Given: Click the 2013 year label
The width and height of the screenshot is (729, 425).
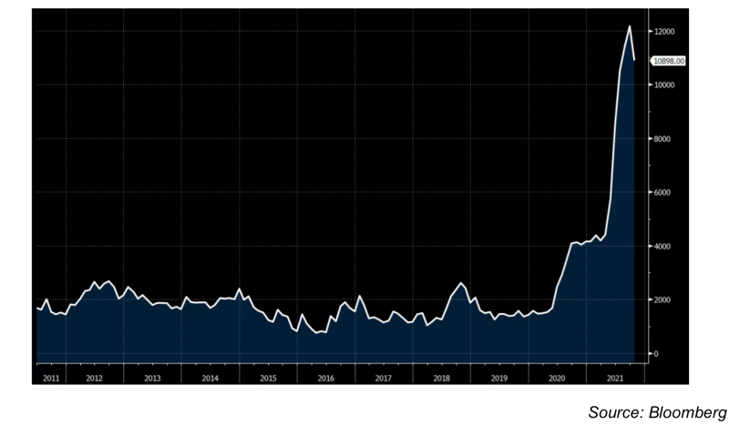Looking at the screenshot, I should (151, 377).
